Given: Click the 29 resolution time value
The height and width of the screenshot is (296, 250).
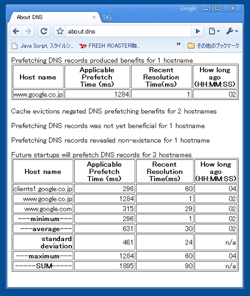Looking at the screenshot, I should click(164, 209).
